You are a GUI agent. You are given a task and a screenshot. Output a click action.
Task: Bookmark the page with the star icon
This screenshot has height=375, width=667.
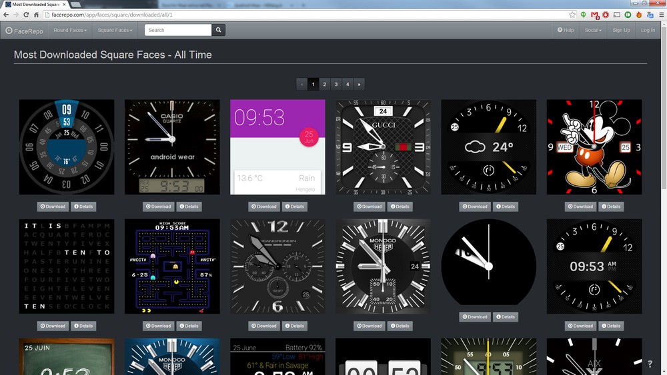point(572,15)
